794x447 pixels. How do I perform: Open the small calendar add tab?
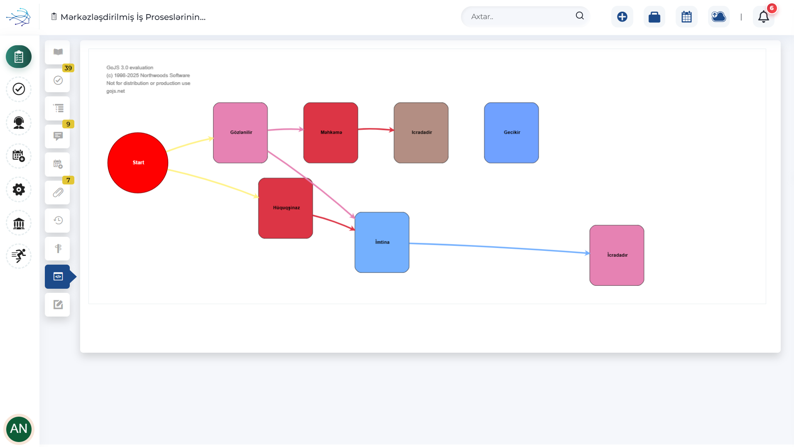pyautogui.click(x=57, y=165)
